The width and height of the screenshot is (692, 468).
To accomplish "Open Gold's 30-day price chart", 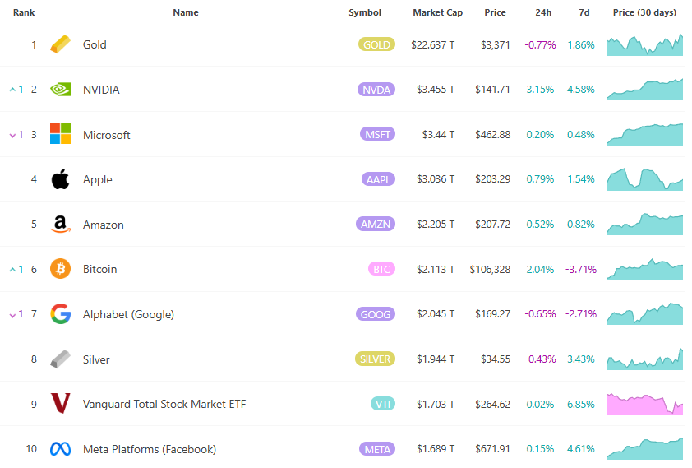I will coord(644,44).
